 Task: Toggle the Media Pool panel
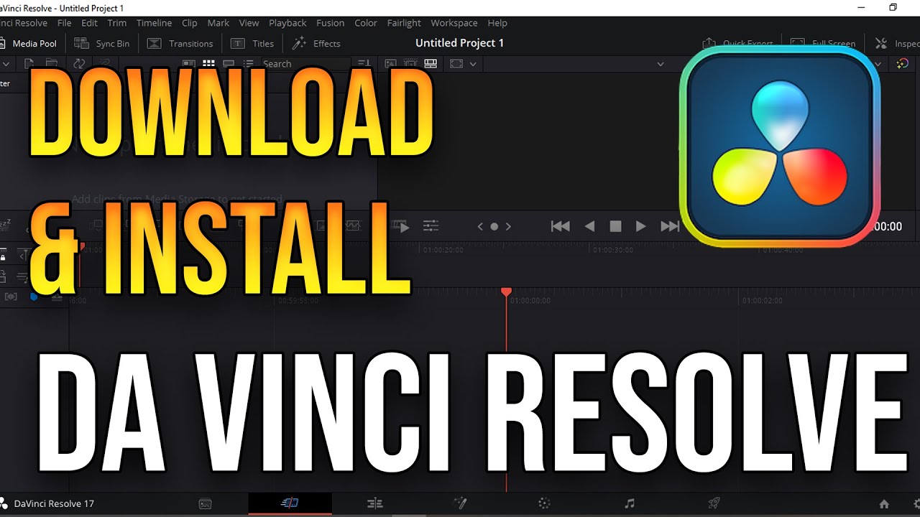pyautogui.click(x=29, y=44)
